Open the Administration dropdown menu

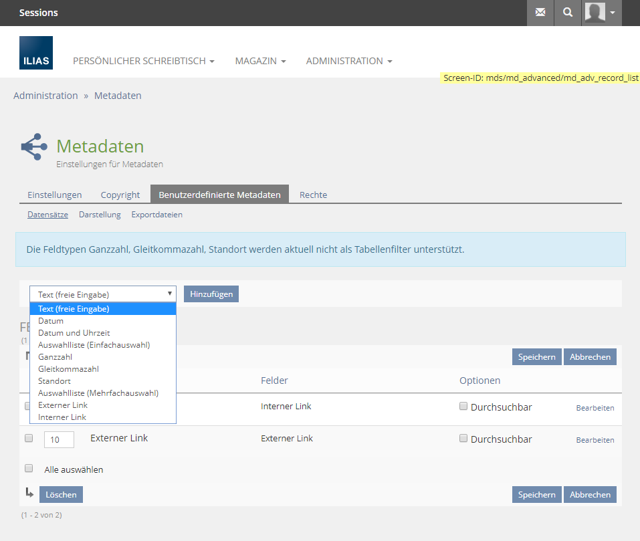(348, 61)
